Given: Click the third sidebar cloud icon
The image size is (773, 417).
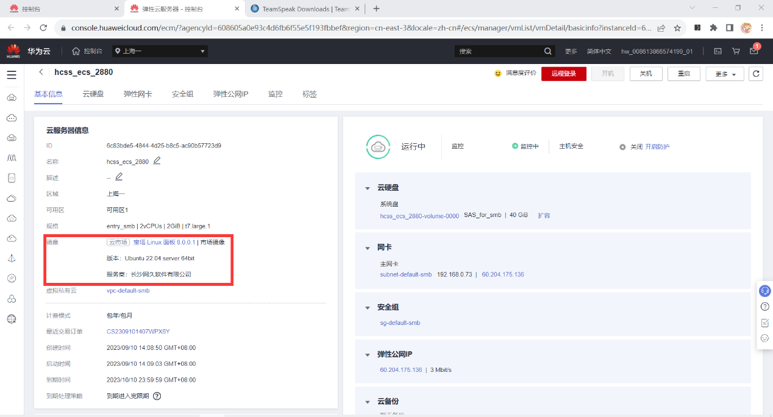Looking at the screenshot, I should (11, 138).
